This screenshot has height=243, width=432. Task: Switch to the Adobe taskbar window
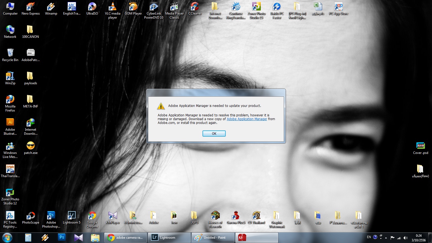(257, 238)
